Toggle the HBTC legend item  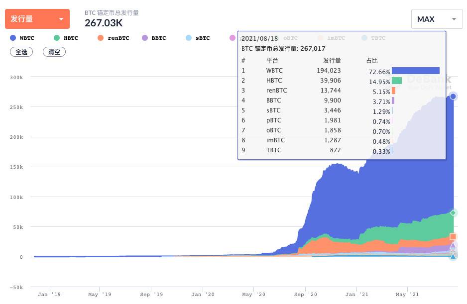click(67, 38)
